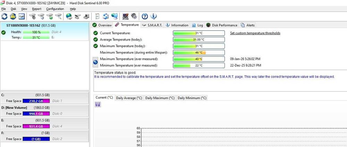Open the report document toolbar icon
The height and width of the screenshot is (147, 347).
pos(97,16)
